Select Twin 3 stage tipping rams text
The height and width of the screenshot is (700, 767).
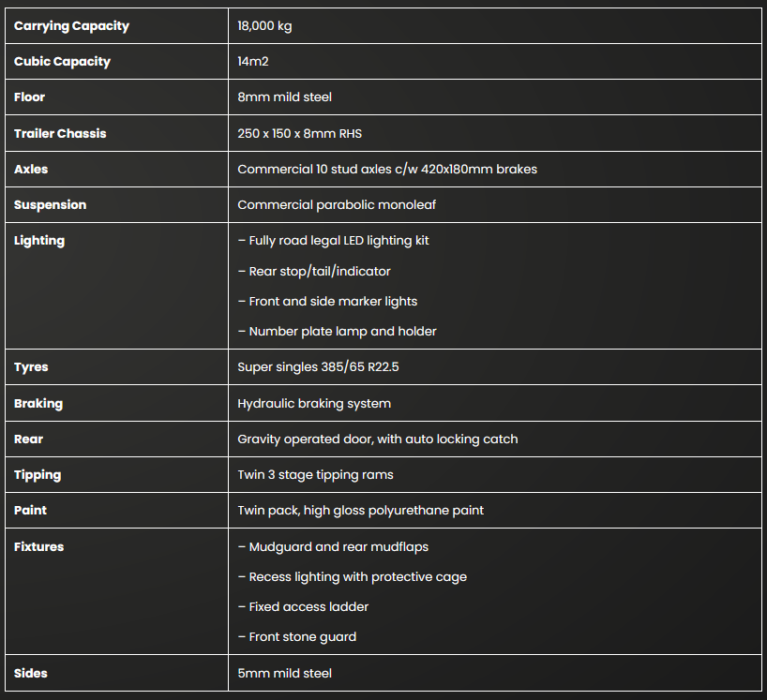coord(315,475)
